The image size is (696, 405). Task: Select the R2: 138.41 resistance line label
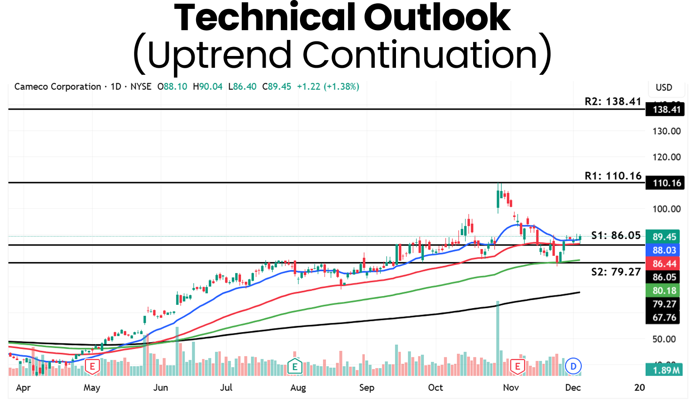[x=613, y=101]
